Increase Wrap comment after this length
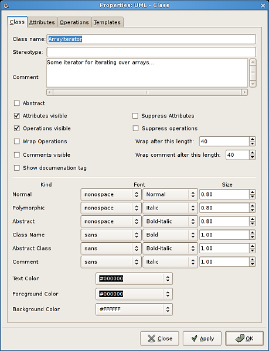The height and width of the screenshot is (351, 269). [253, 153]
